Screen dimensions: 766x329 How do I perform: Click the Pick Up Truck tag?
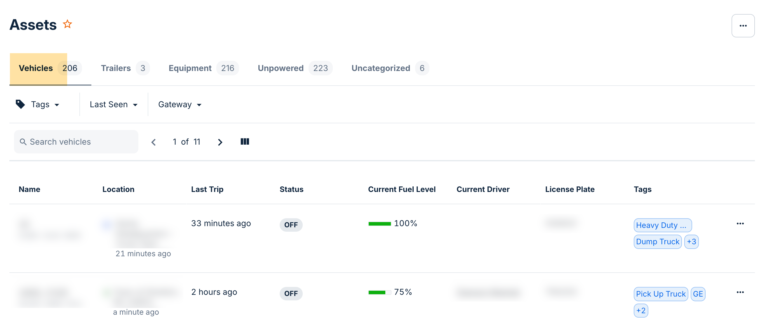tap(660, 294)
